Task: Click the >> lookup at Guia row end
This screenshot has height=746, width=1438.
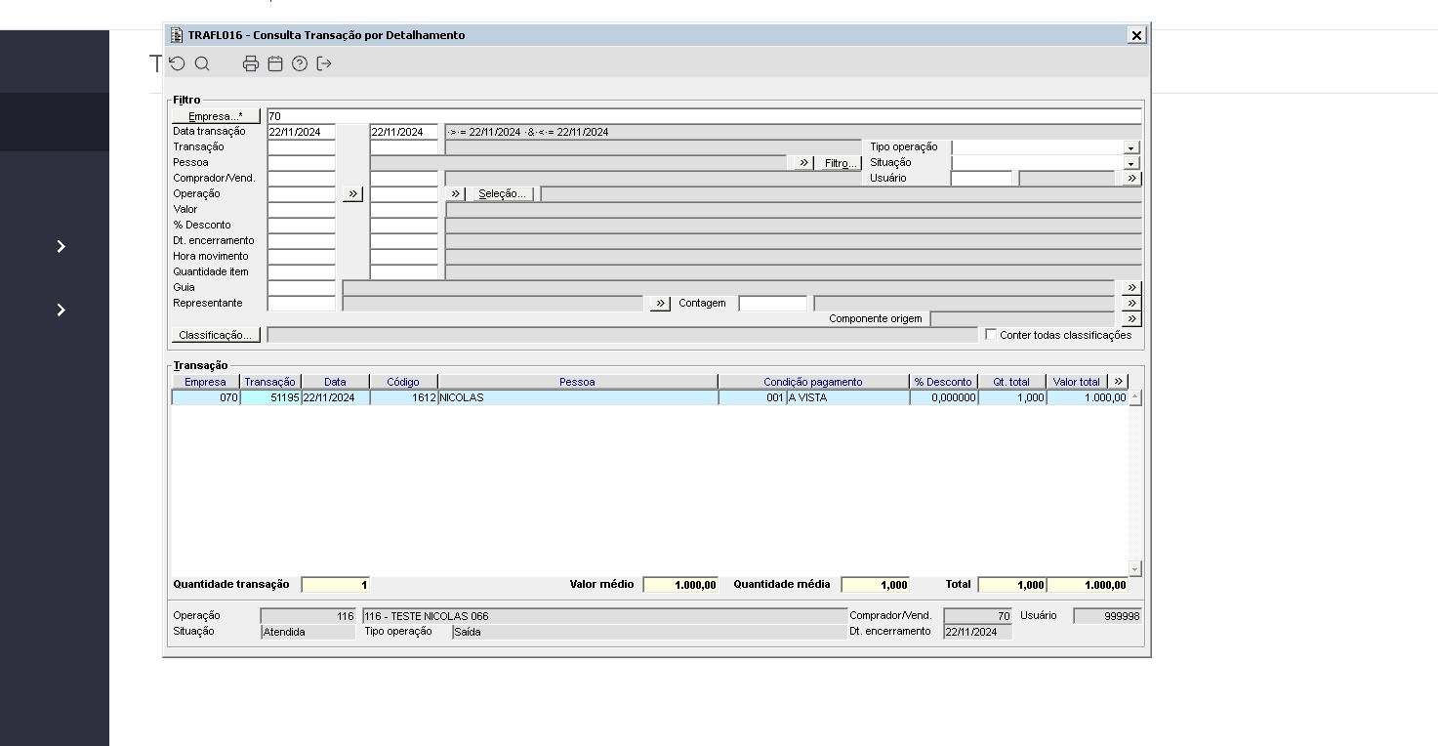Action: point(1131,288)
